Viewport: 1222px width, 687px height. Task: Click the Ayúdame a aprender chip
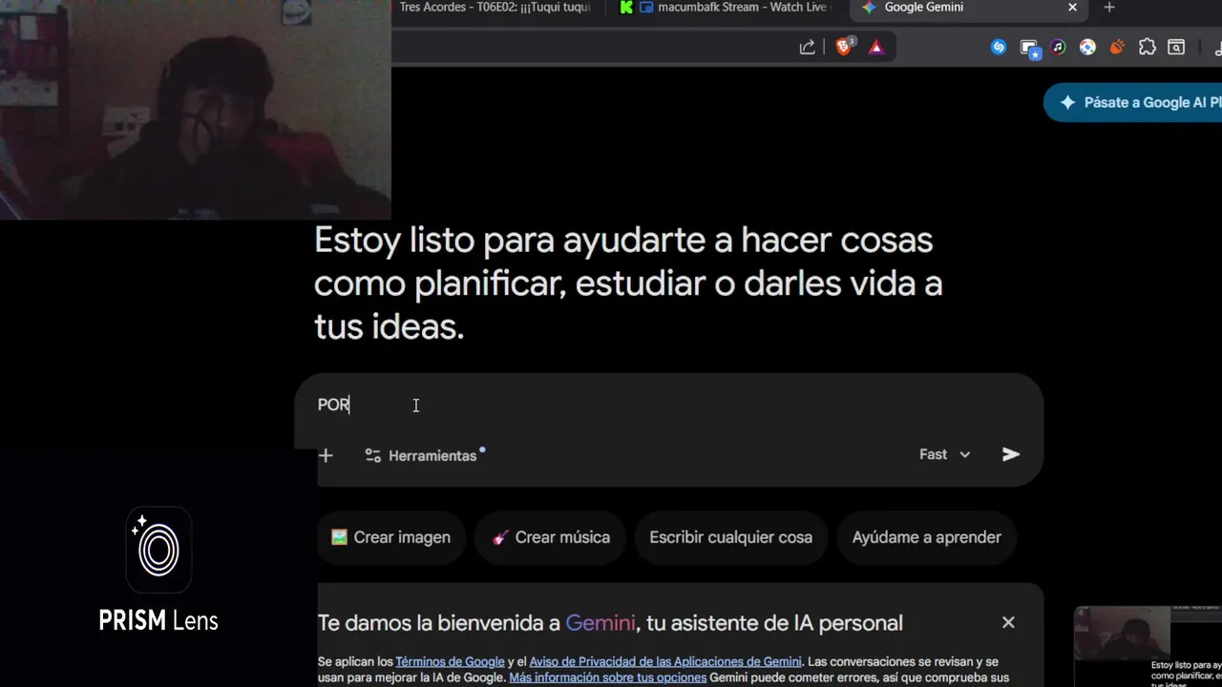click(x=927, y=537)
